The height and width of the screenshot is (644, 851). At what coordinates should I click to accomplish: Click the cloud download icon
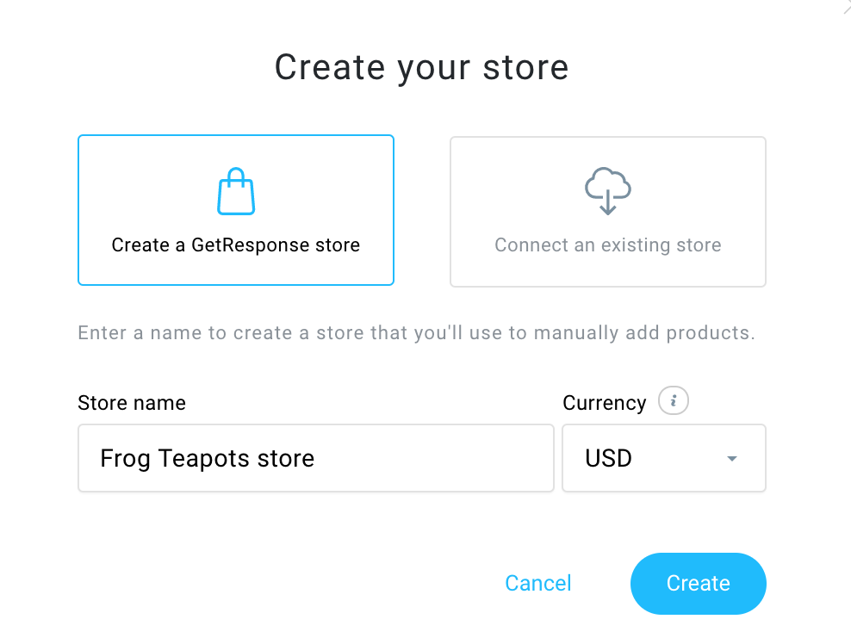(607, 191)
